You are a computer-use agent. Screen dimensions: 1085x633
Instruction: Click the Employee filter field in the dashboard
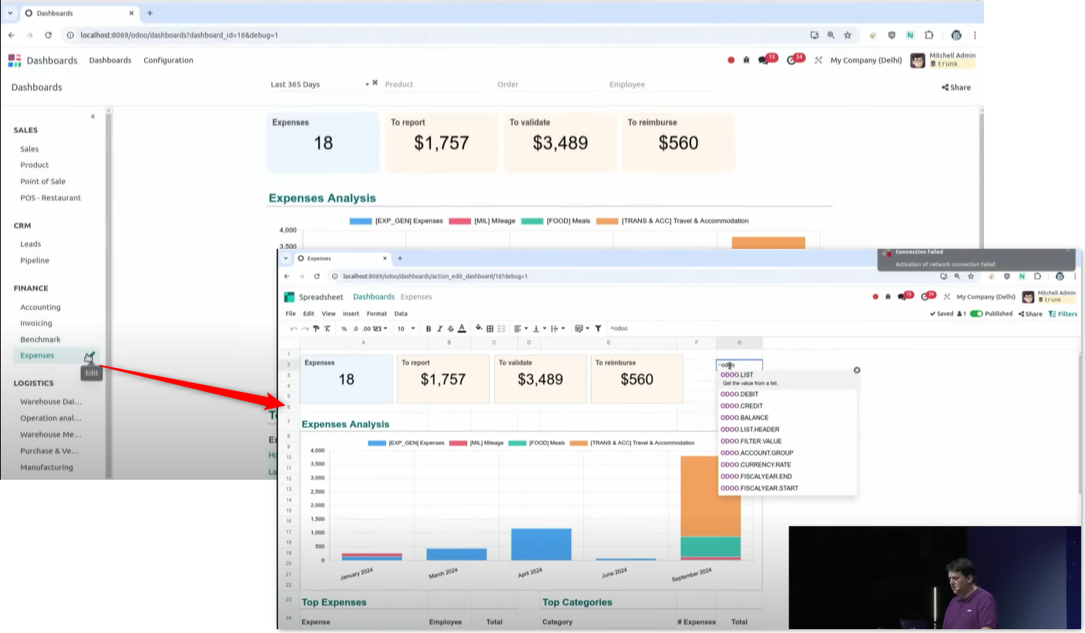(x=661, y=85)
